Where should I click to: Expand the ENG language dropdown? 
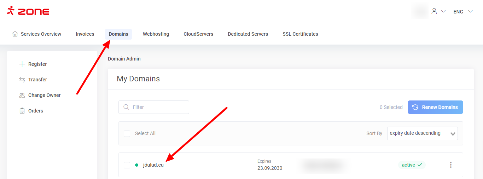(463, 12)
